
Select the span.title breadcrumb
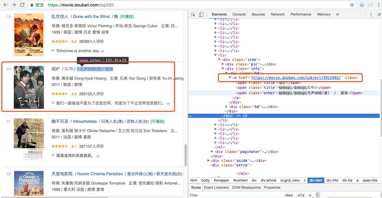click(x=370, y=180)
